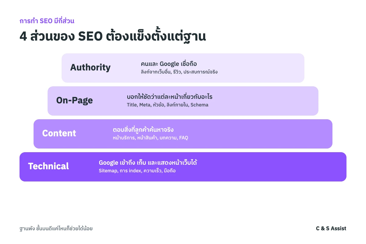Click the purple subtitle 'การทำ SEO มีกี่ส่วน'
Image resolution: width=366 pixels, height=244 pixels.
pos(47,21)
